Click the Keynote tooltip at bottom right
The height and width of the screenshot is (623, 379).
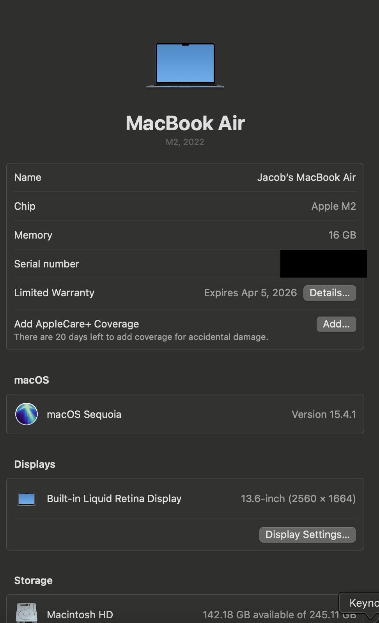click(x=360, y=603)
